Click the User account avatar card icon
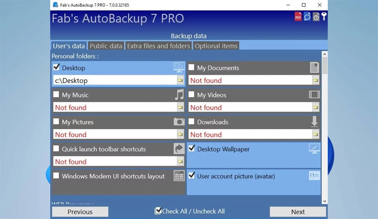 coord(314,176)
